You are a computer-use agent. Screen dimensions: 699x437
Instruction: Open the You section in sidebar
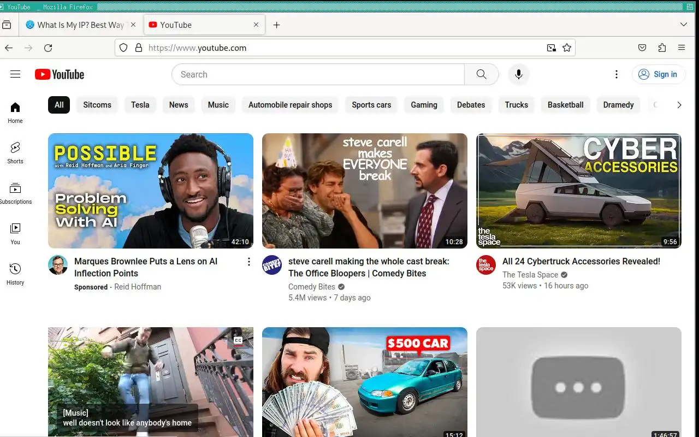[15, 234]
